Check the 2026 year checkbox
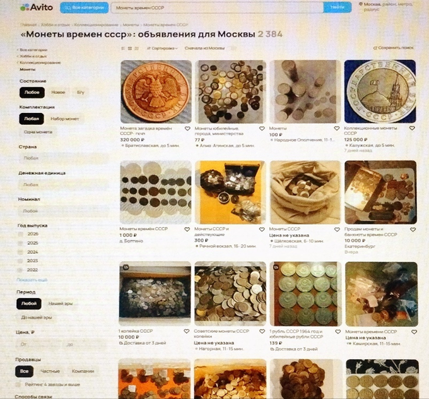 click(21, 234)
